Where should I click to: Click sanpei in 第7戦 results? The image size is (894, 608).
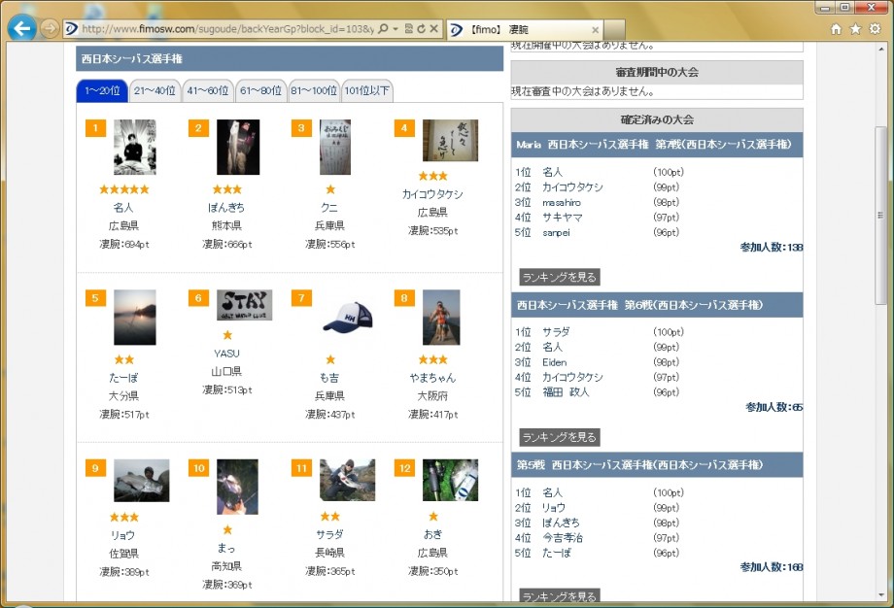point(557,232)
